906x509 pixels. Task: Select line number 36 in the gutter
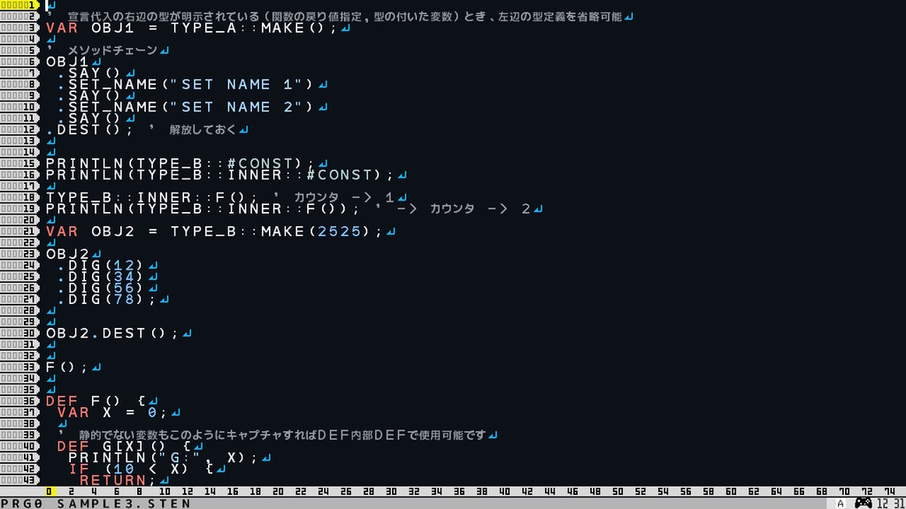click(19, 400)
